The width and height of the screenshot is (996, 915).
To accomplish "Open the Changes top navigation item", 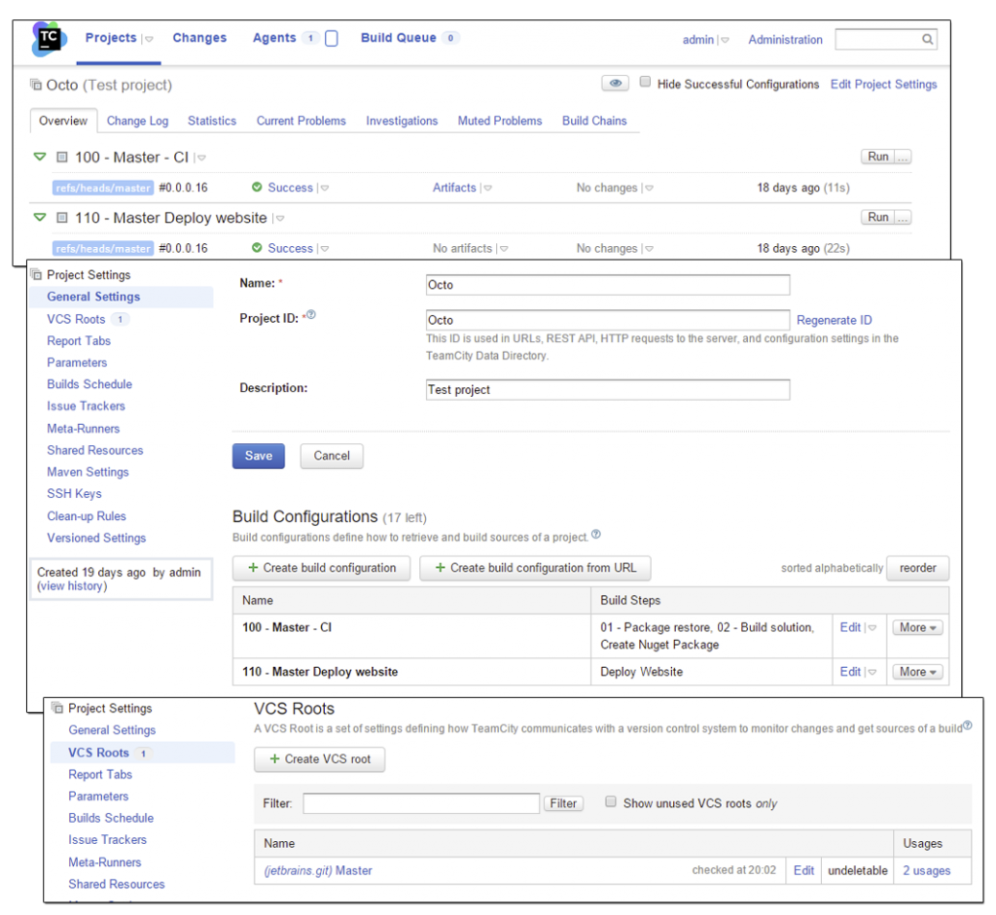I will [199, 38].
